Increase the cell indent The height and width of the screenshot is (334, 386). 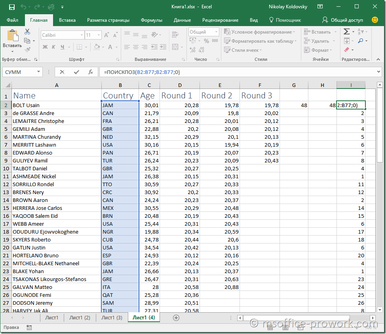[x=163, y=47]
